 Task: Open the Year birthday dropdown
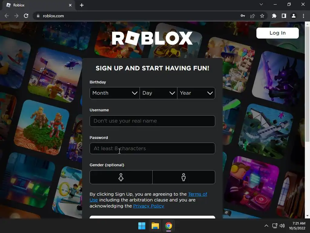[x=196, y=93]
